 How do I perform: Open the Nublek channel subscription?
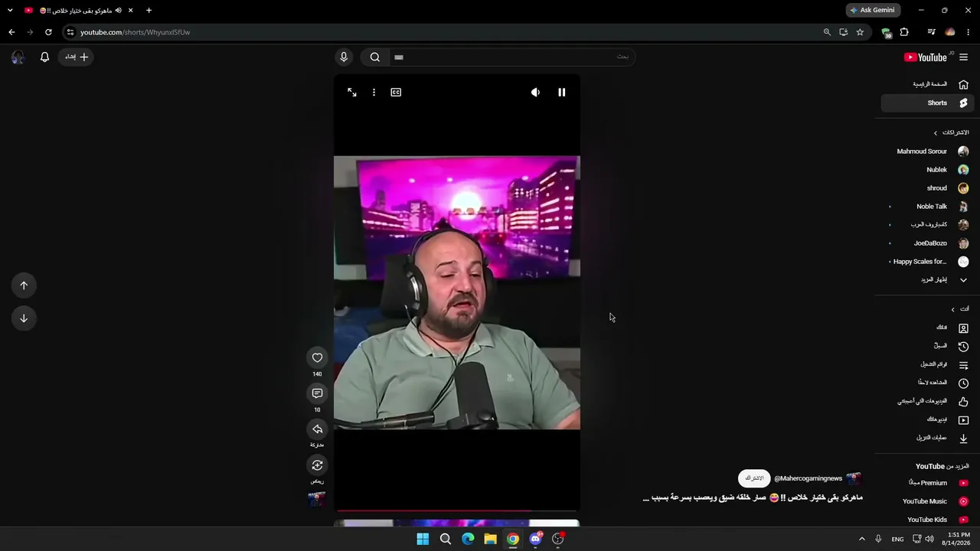(x=926, y=170)
